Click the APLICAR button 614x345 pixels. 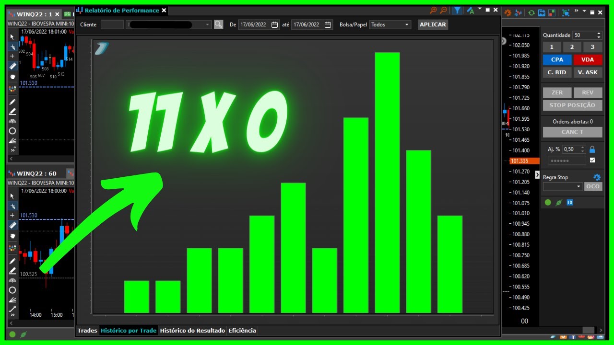(433, 24)
